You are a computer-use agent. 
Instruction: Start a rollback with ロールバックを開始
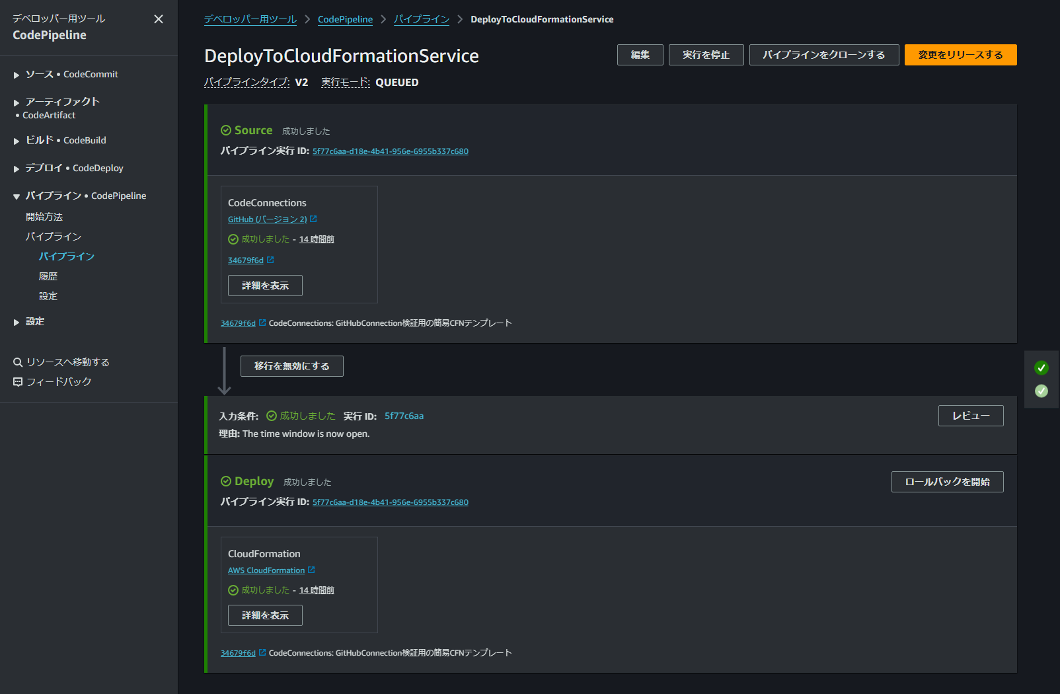[x=947, y=481]
